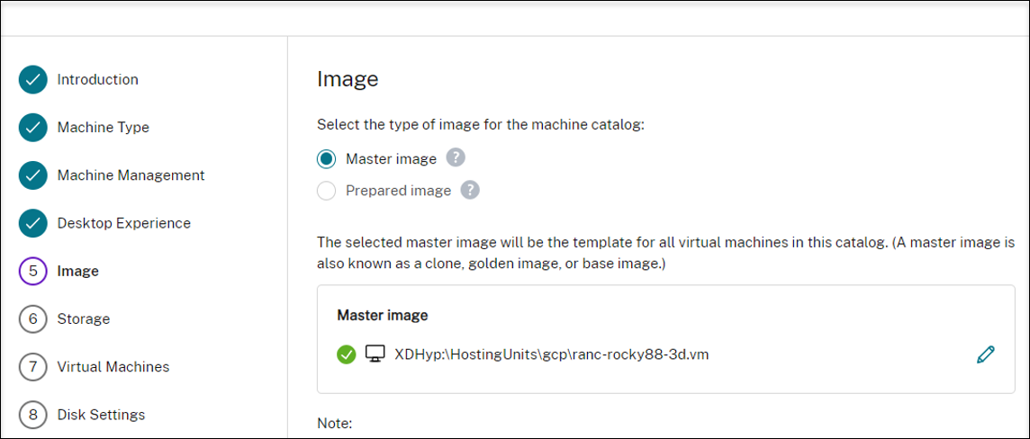Click the monitor icon next to the VM path

[x=375, y=354]
